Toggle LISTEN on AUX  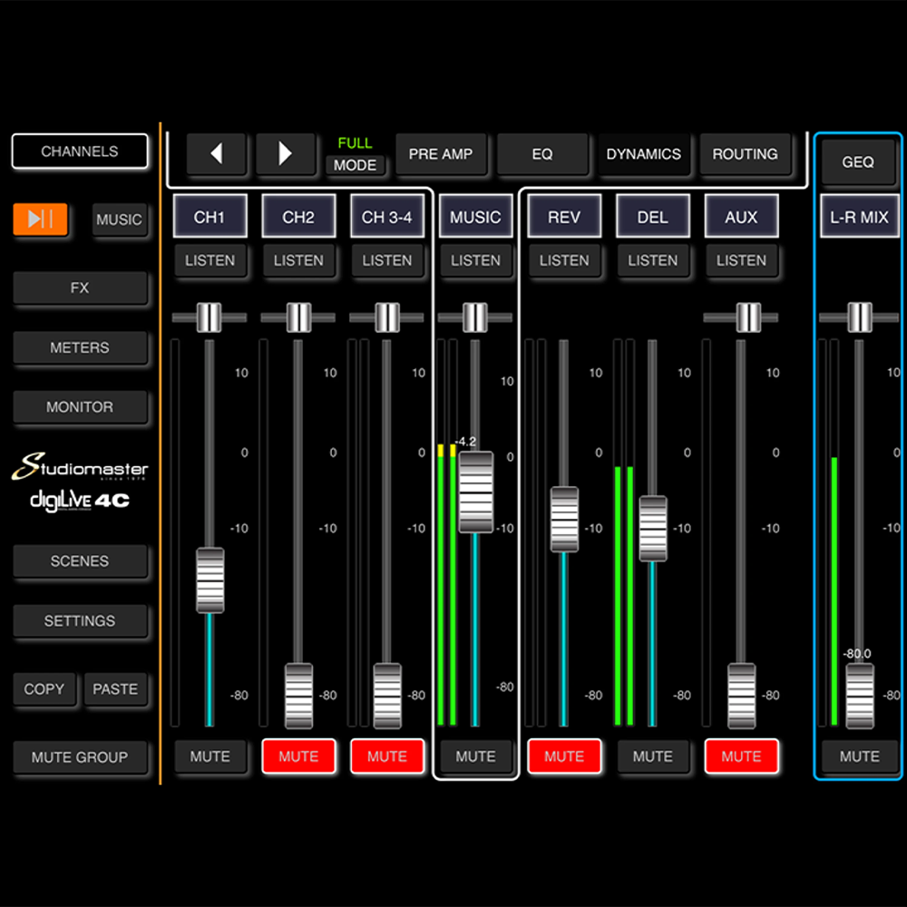pyautogui.click(x=741, y=261)
